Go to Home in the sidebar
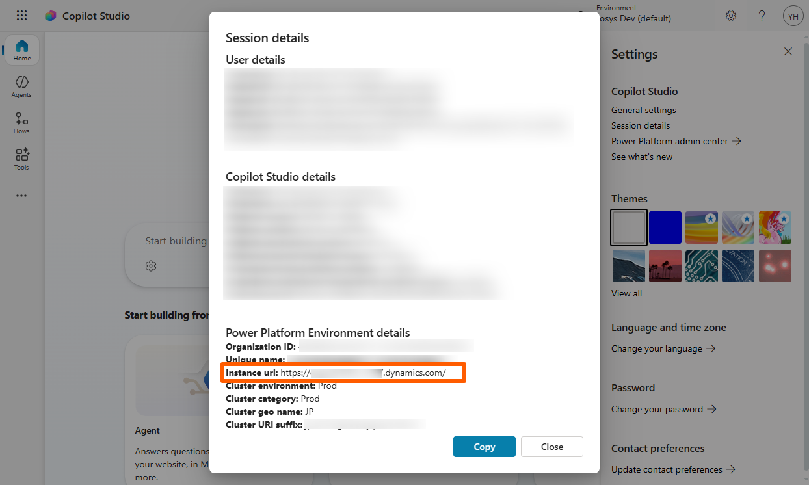Screen dimensions: 809x485 22,50
